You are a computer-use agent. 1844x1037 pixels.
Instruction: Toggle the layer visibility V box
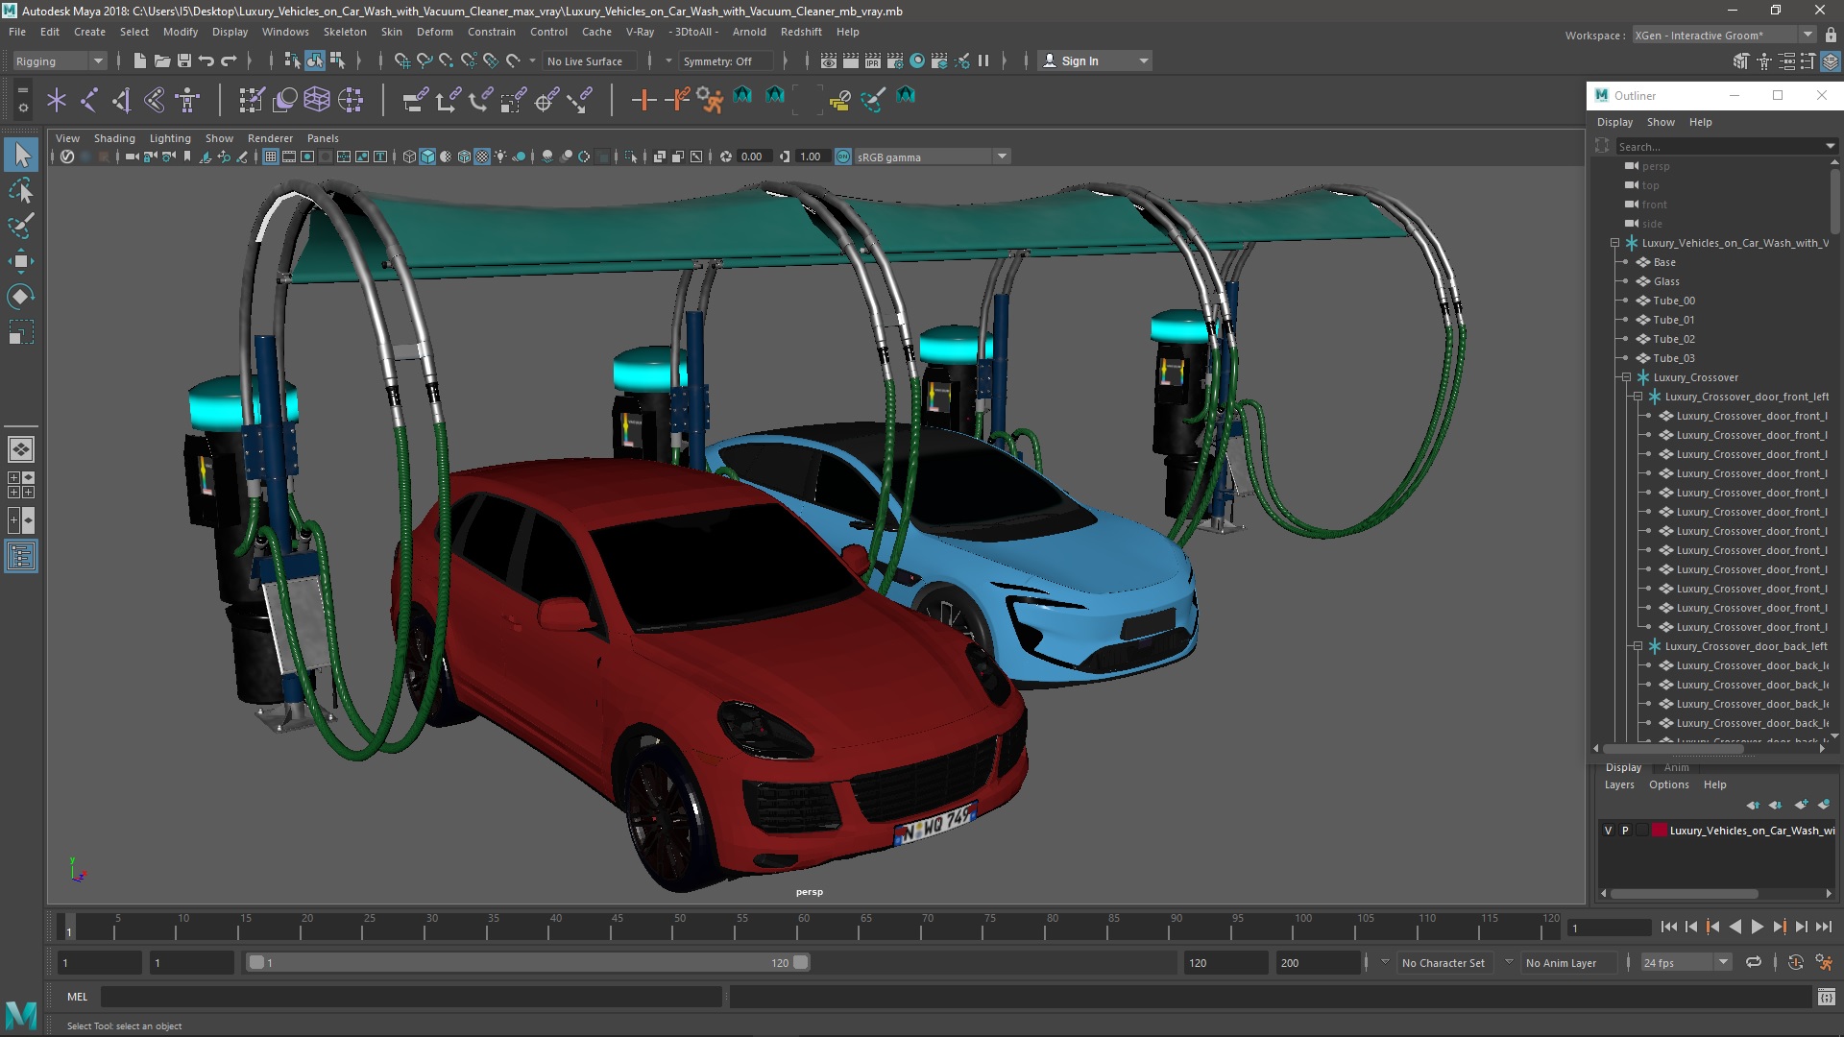pyautogui.click(x=1608, y=831)
